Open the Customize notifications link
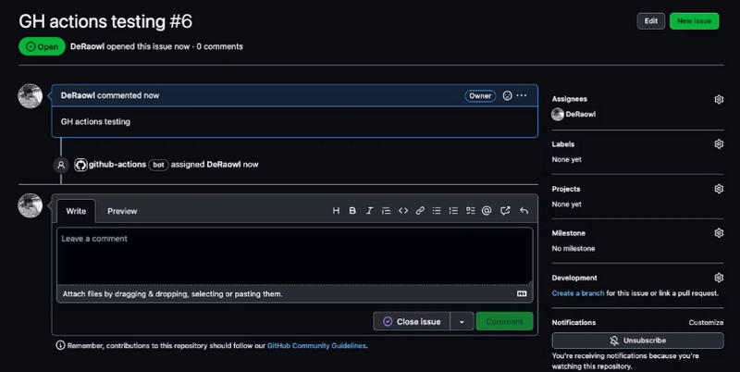This screenshot has width=740, height=372. click(706, 322)
